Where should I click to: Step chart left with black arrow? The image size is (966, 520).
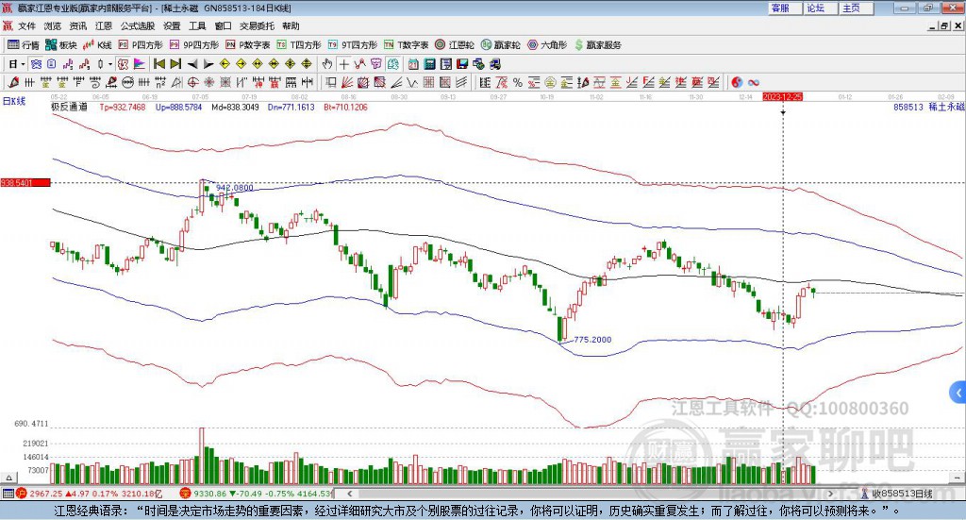pos(192,64)
